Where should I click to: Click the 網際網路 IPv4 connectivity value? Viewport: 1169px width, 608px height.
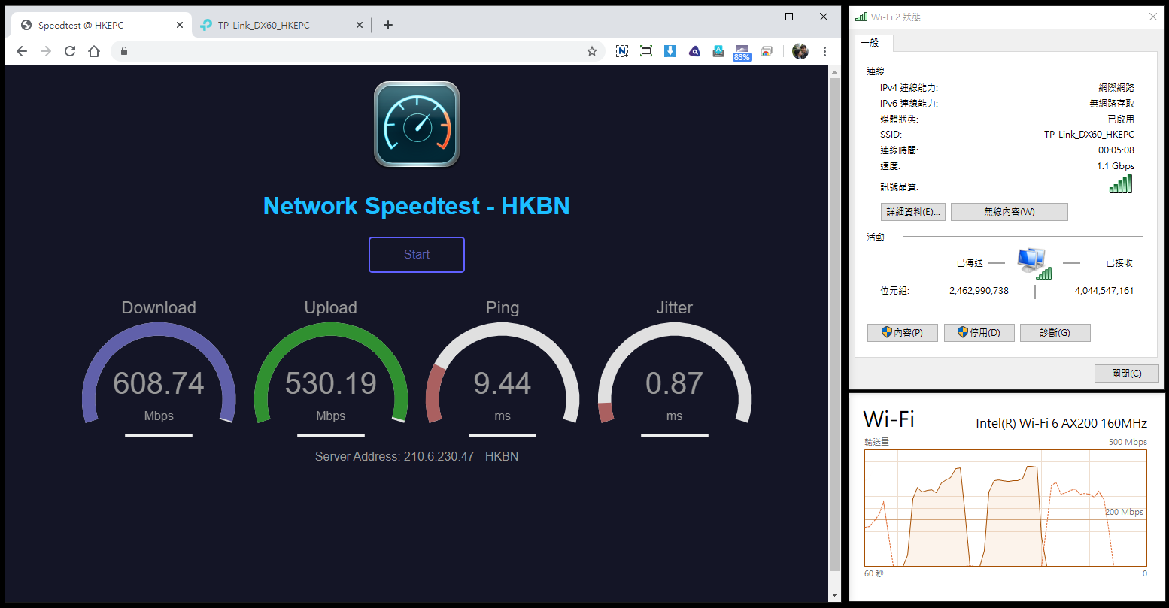pos(1116,88)
